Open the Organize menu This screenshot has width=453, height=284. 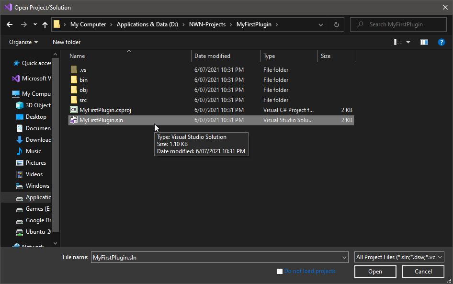pos(23,42)
